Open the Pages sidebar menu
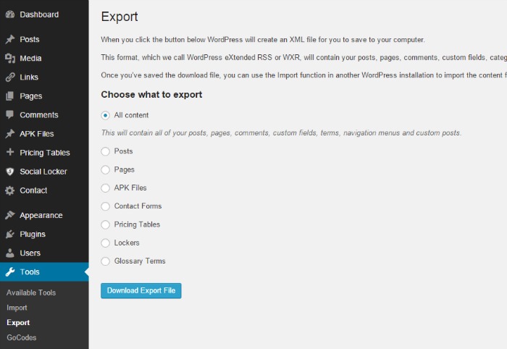The image size is (507, 349). pyautogui.click(x=44, y=96)
